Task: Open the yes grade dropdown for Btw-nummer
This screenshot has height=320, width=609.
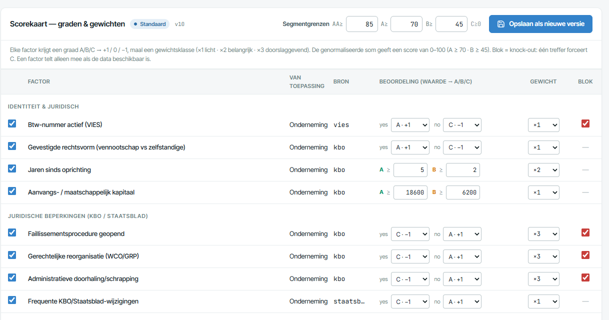Action: coord(410,125)
